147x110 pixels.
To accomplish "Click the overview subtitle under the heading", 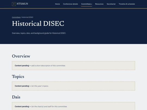I will tap(39, 33).
